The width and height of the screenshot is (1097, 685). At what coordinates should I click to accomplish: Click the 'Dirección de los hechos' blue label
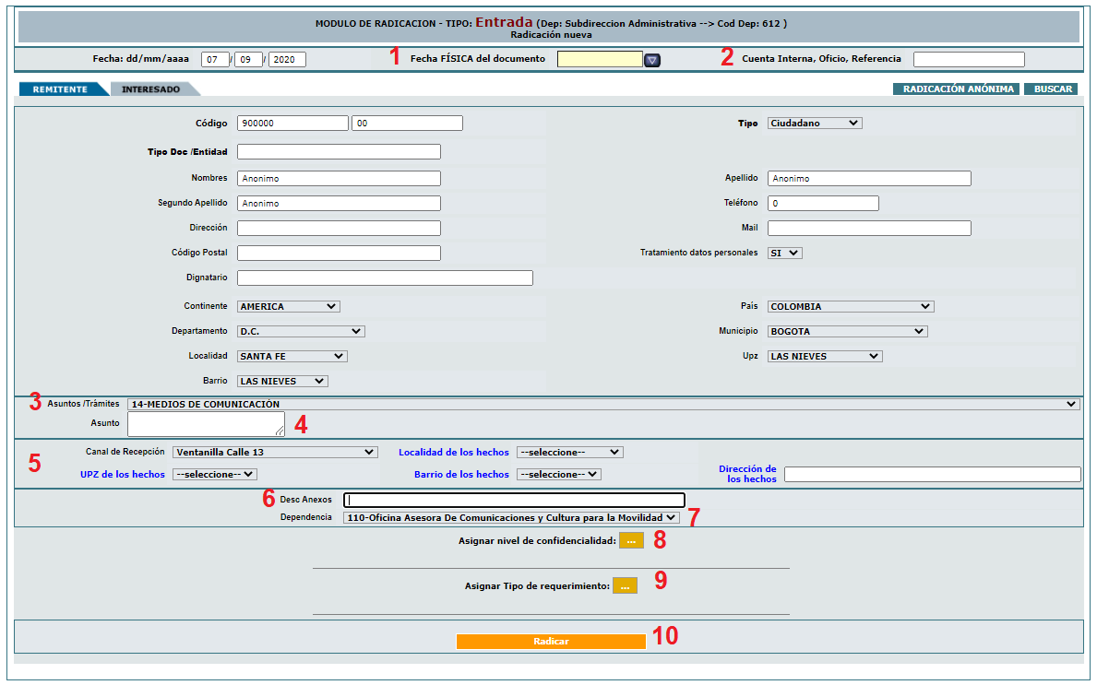(x=748, y=474)
